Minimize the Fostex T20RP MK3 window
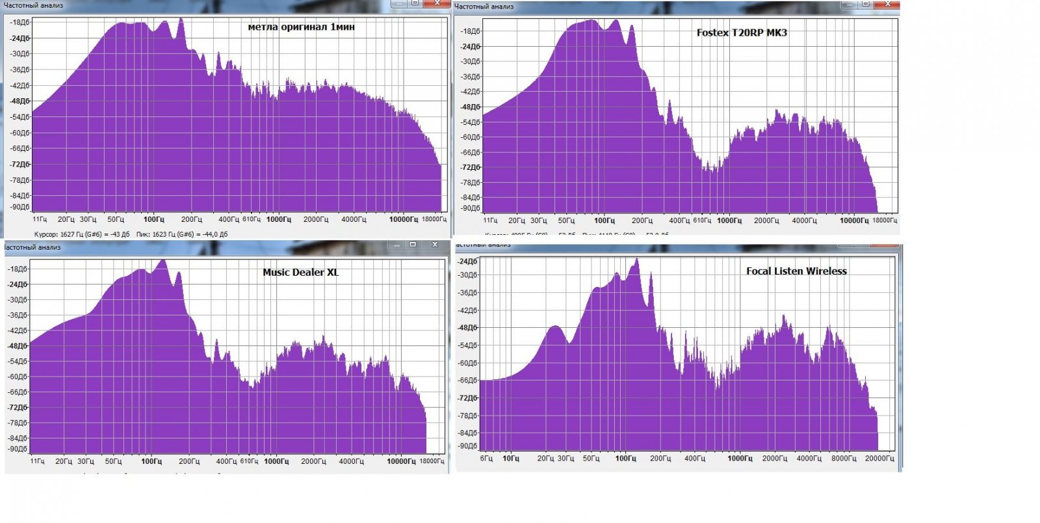Image resolution: width=1040 pixels, height=523 pixels. pyautogui.click(x=849, y=4)
